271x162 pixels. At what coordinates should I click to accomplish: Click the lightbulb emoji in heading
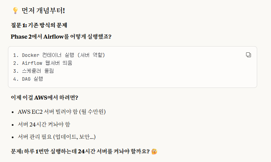point(15,10)
